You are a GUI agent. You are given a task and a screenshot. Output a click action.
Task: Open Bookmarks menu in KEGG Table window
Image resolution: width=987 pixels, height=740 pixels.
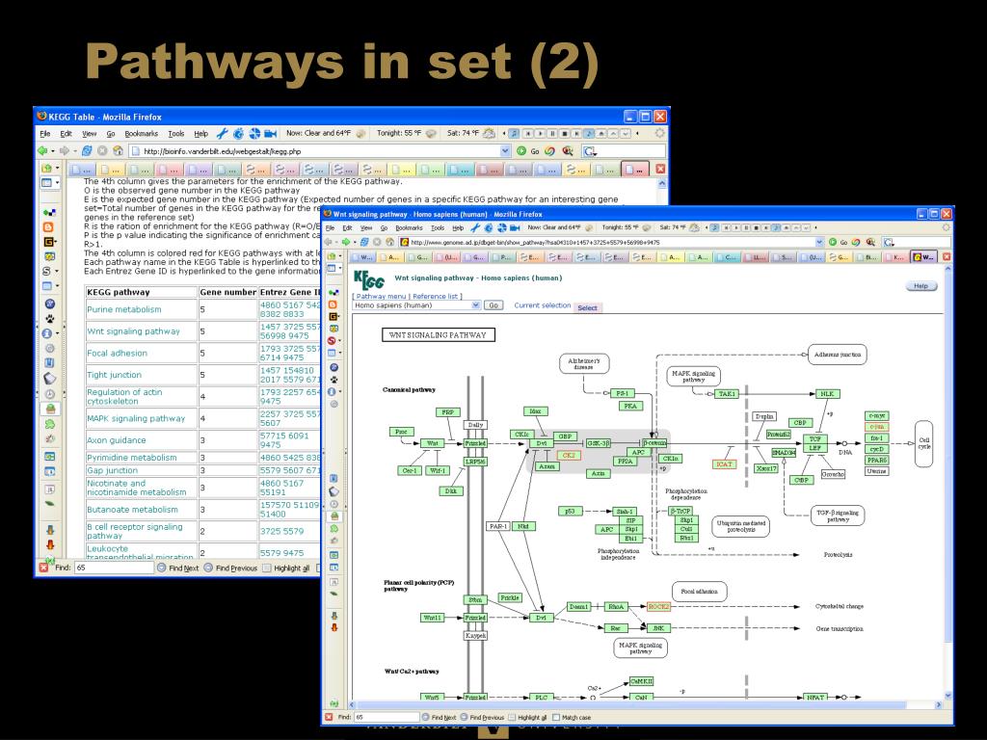coord(141,133)
